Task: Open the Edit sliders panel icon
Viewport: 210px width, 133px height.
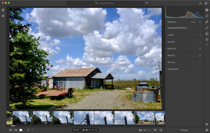Action: coord(207,10)
